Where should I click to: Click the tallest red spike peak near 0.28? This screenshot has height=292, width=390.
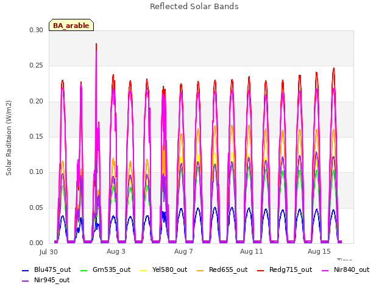pyautogui.click(x=96, y=44)
